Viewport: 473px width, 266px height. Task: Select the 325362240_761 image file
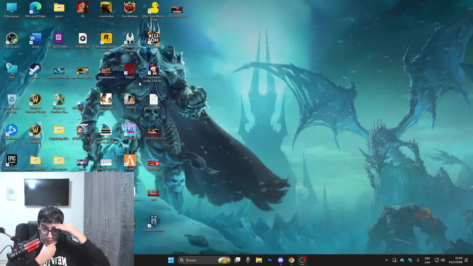coord(82,132)
